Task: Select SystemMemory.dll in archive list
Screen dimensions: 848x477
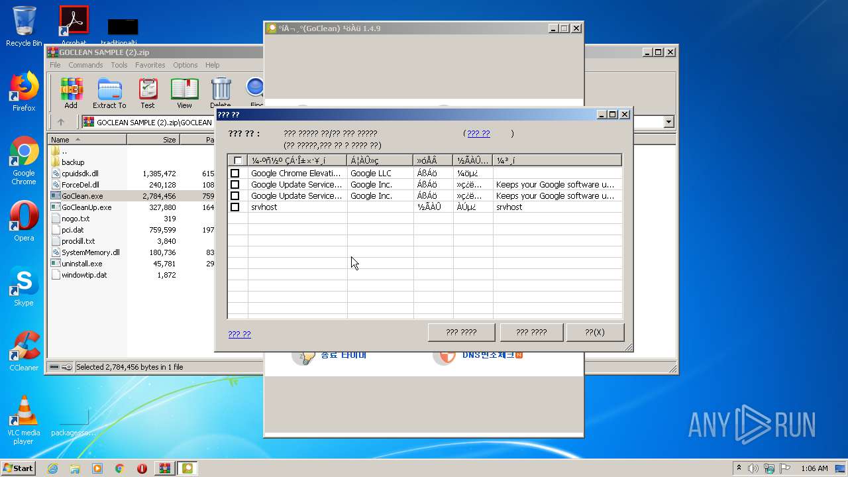Action: [x=91, y=252]
